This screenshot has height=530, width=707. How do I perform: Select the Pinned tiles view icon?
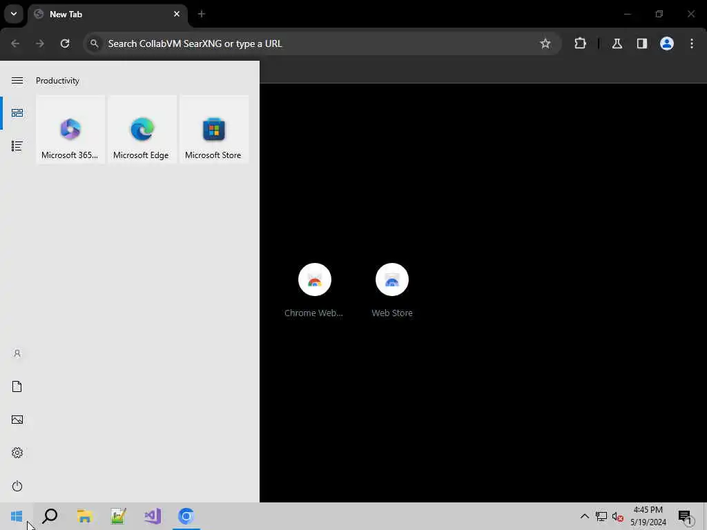[x=17, y=112]
